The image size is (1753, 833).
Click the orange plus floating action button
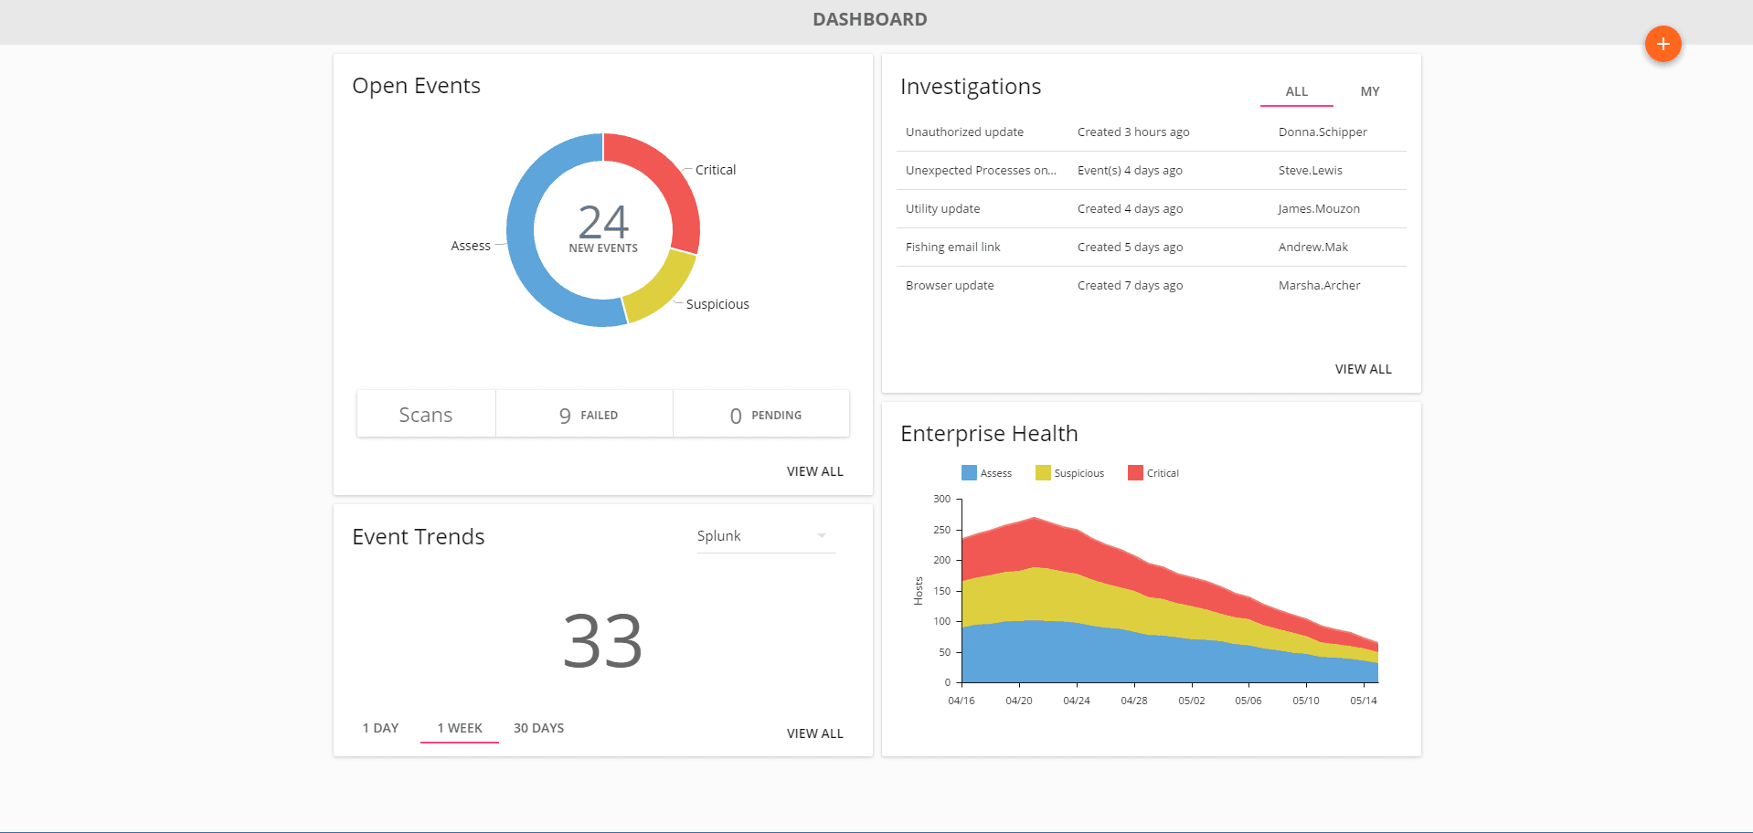tap(1663, 44)
